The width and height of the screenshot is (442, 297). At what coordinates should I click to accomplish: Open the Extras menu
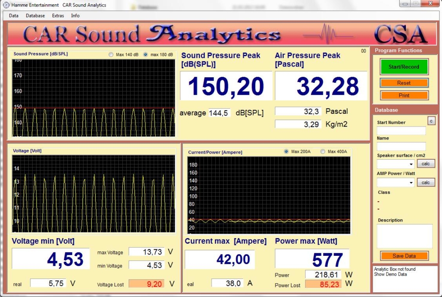pos(58,16)
